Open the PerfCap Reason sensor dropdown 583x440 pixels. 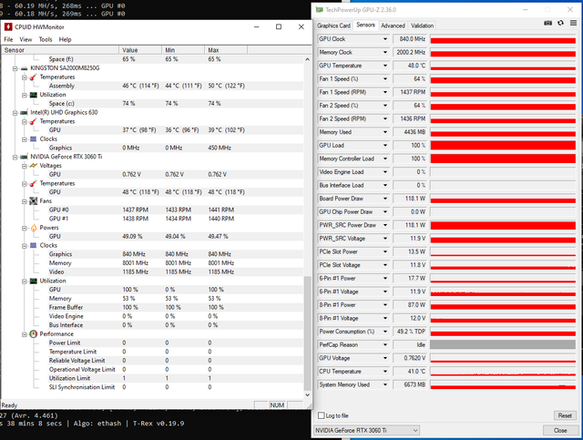click(x=385, y=344)
